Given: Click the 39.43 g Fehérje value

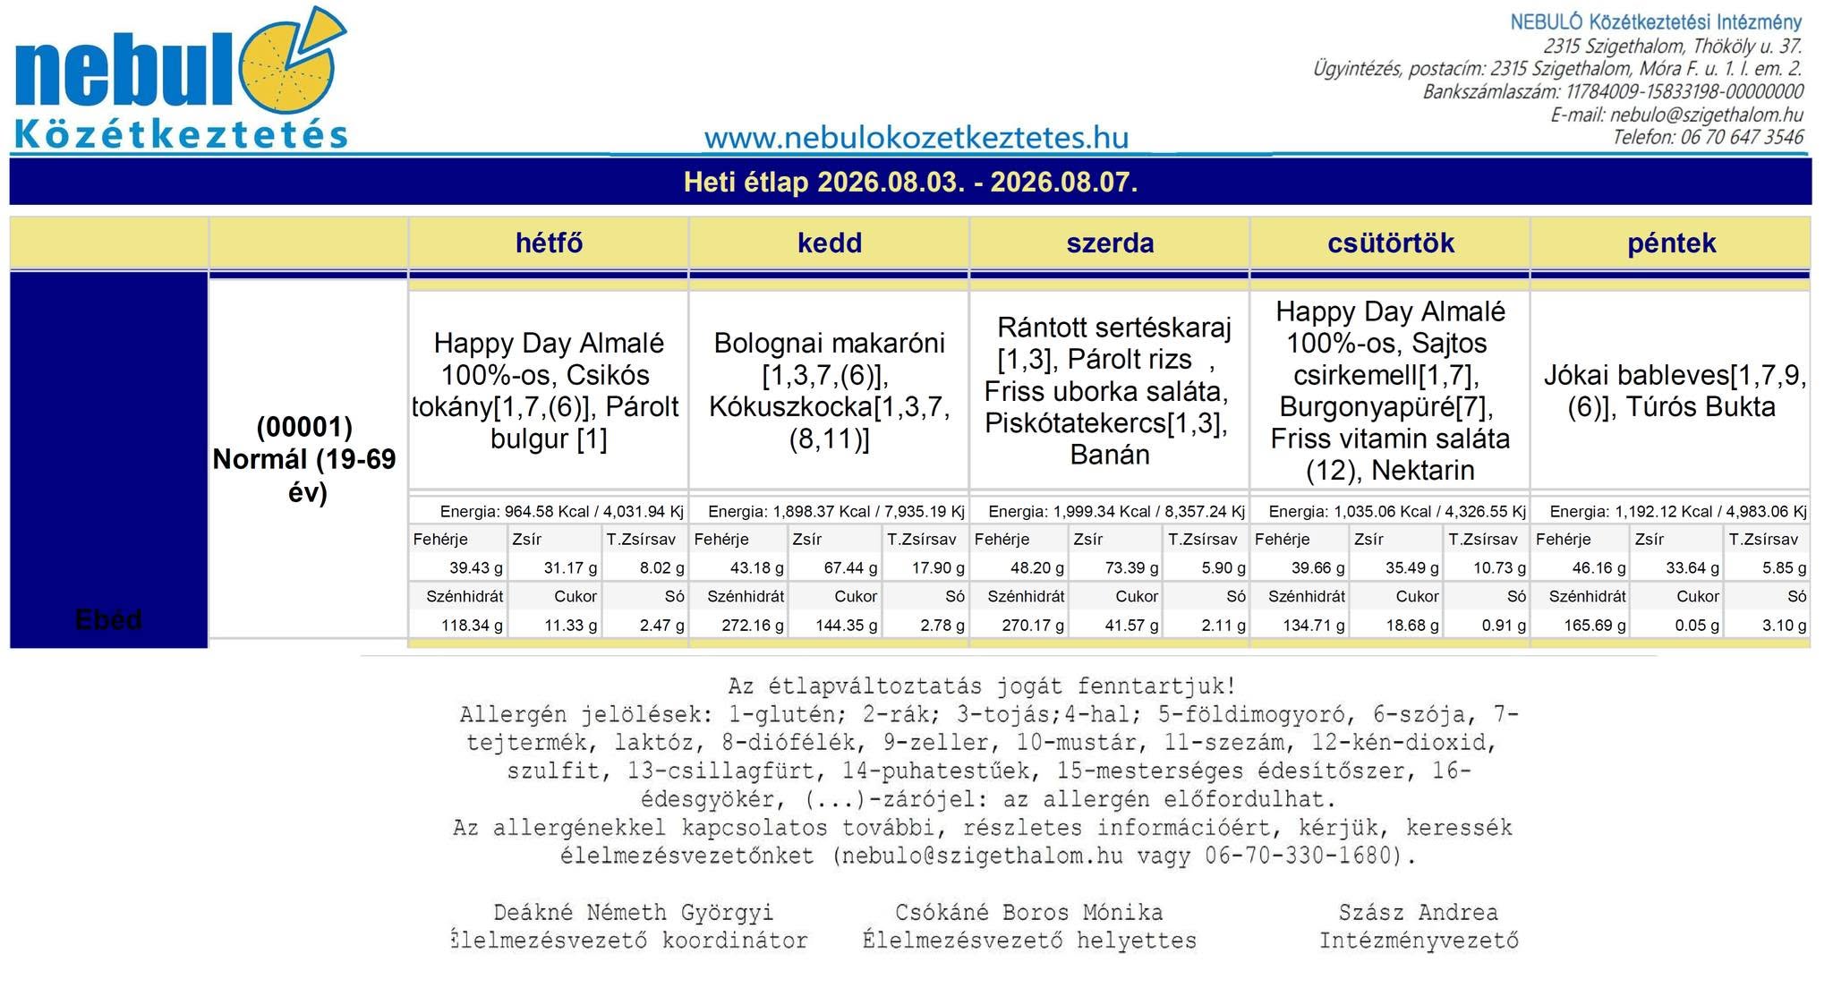Looking at the screenshot, I should (x=475, y=568).
